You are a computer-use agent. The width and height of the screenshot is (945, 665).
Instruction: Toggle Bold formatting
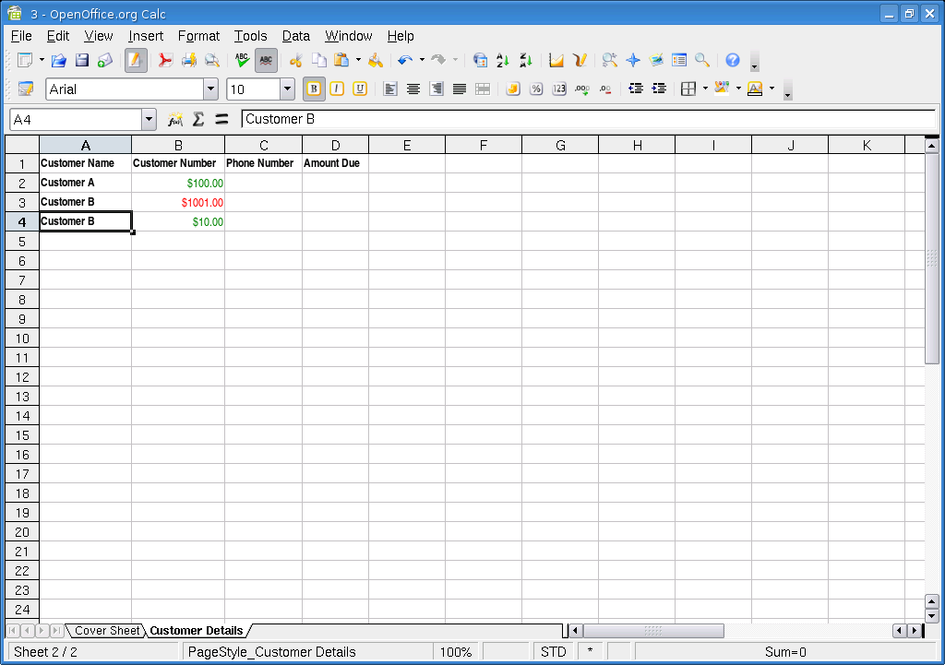click(314, 89)
